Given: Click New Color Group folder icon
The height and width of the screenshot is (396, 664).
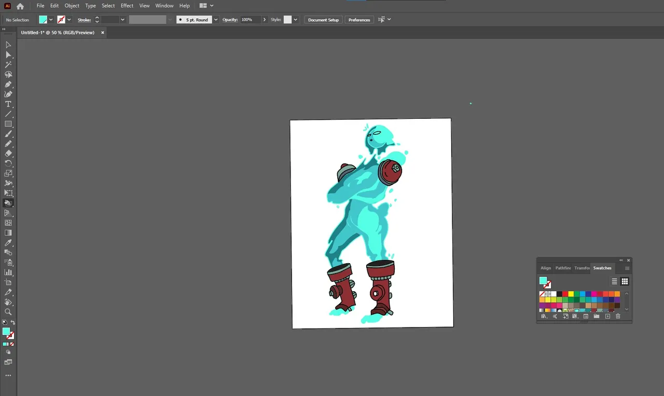Looking at the screenshot, I should click(597, 316).
